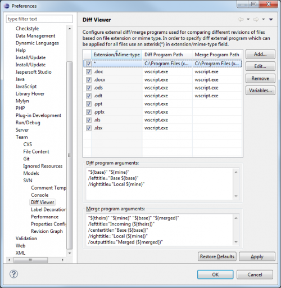
Task: Focus the type filter text field
Action: click(39, 19)
